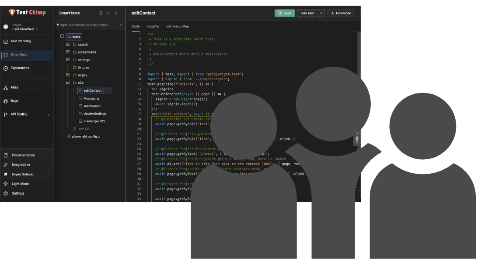This screenshot has height=264, width=481.
Task: Click the playwright.config.js file icon
Action: [69, 137]
